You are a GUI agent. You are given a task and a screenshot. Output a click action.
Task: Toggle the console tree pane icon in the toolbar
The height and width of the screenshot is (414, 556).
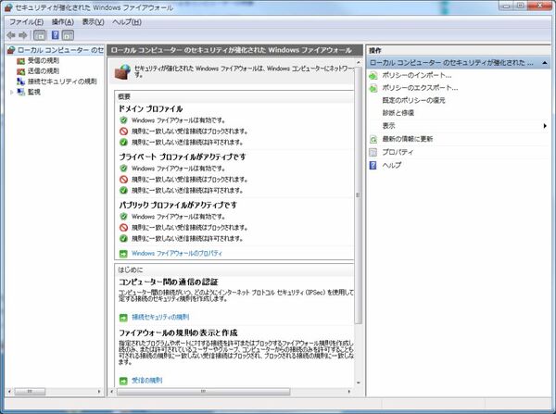(x=39, y=35)
